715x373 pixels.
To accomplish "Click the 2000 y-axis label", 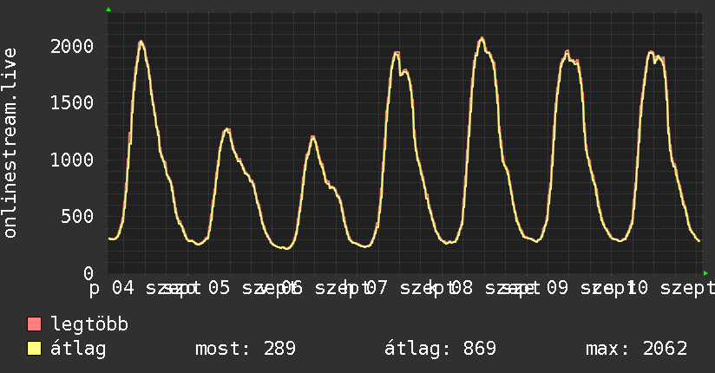I will pos(72,47).
